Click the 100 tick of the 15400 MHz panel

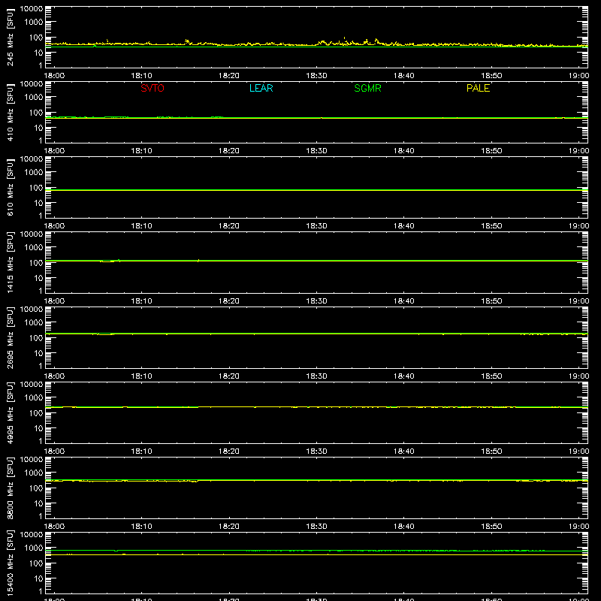pos(36,563)
